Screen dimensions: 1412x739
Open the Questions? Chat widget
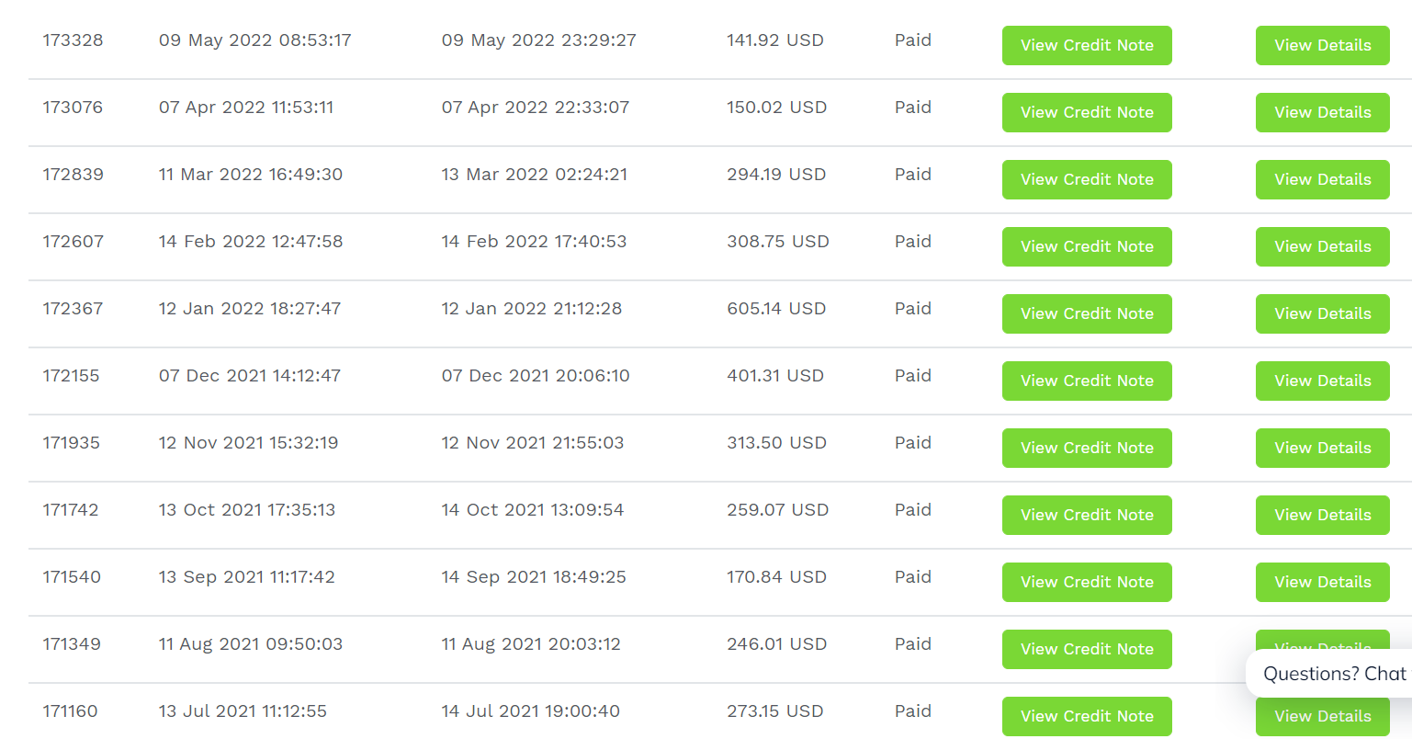click(1329, 674)
